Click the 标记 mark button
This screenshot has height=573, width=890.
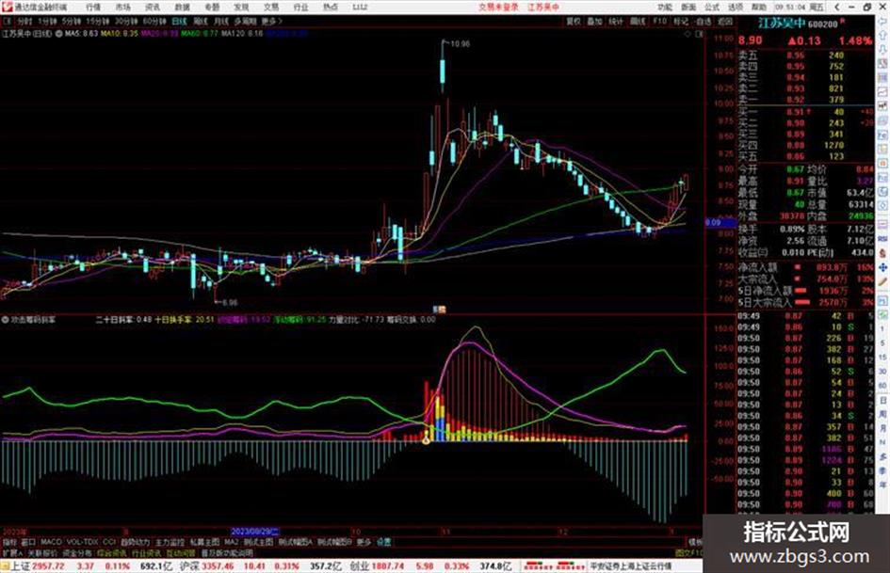coord(681,22)
